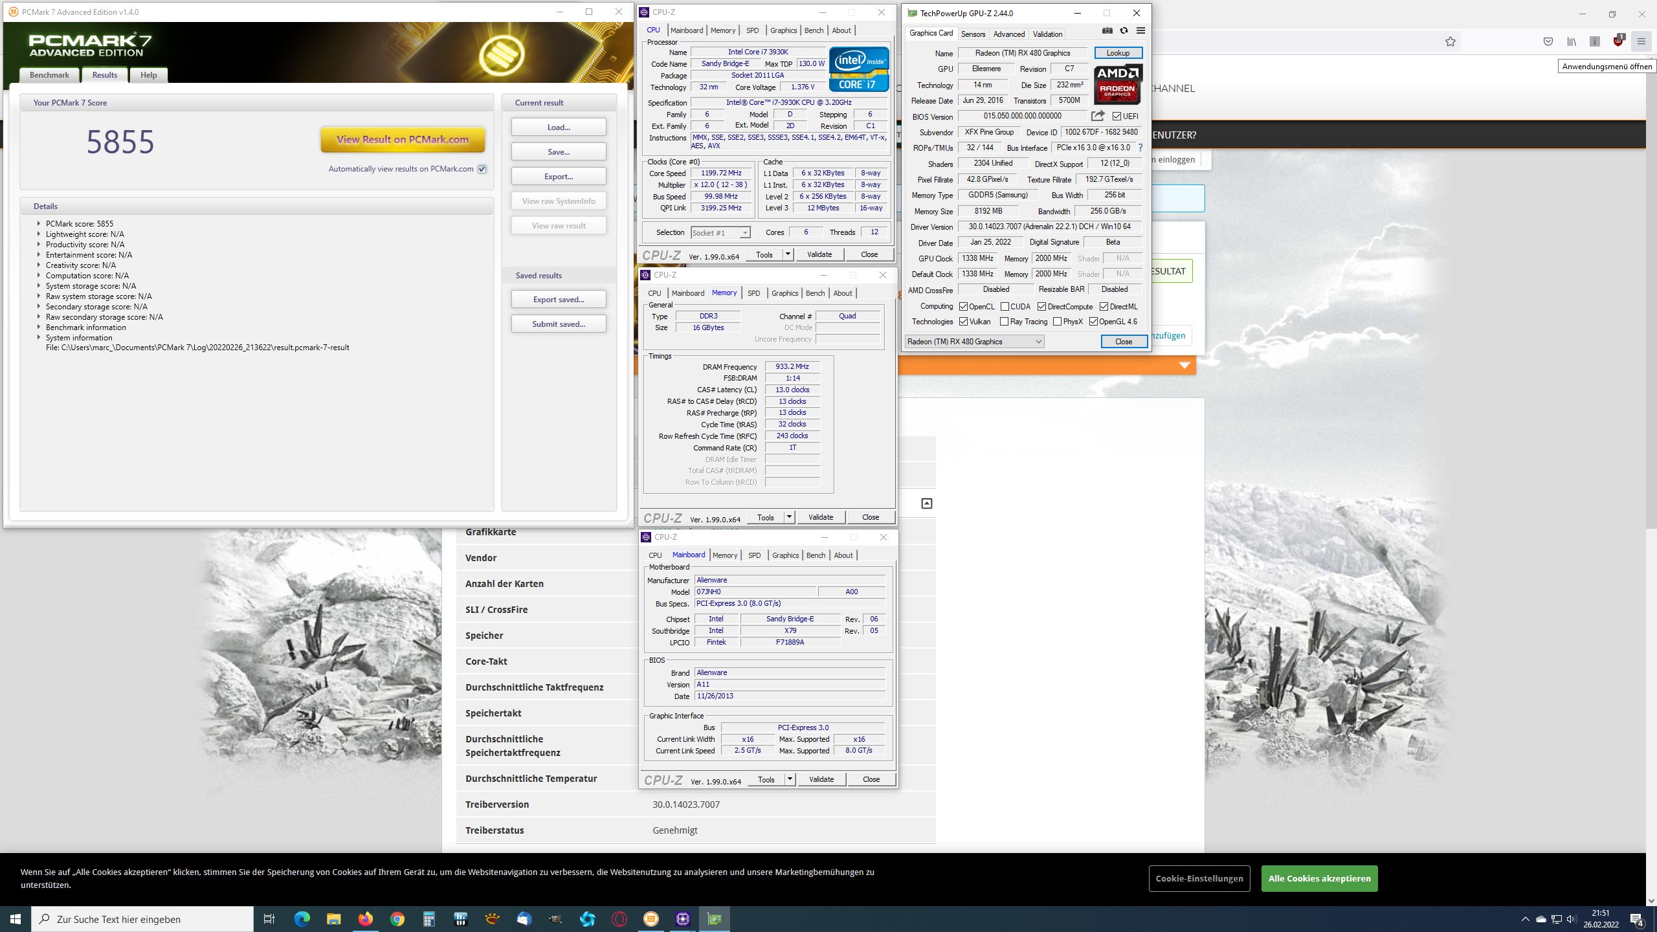Screen dimensions: 1657x932
Task: Open File Explorer from the taskbar
Action: 333,919
